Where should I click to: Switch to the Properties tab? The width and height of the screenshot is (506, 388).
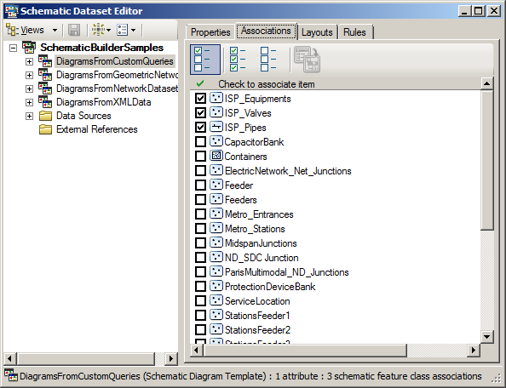pyautogui.click(x=210, y=32)
